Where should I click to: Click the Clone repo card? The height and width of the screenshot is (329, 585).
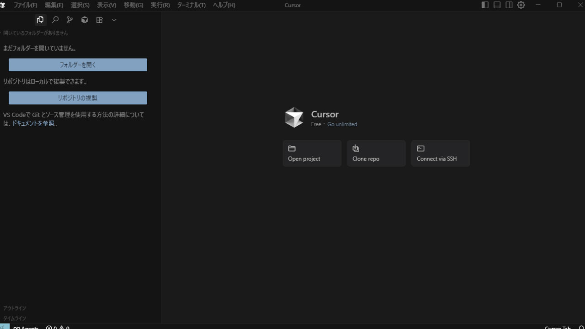click(376, 153)
